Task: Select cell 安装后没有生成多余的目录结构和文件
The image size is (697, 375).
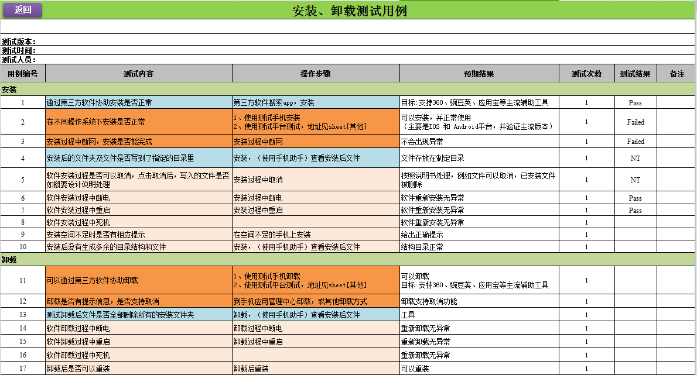Action: (x=139, y=247)
